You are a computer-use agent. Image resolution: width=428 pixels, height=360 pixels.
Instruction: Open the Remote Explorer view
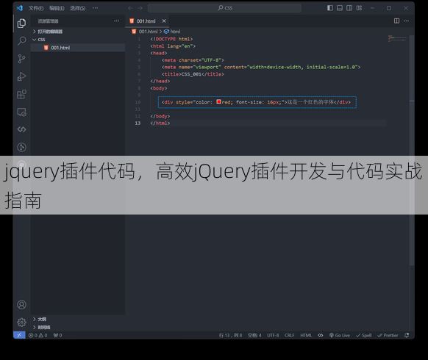21,112
